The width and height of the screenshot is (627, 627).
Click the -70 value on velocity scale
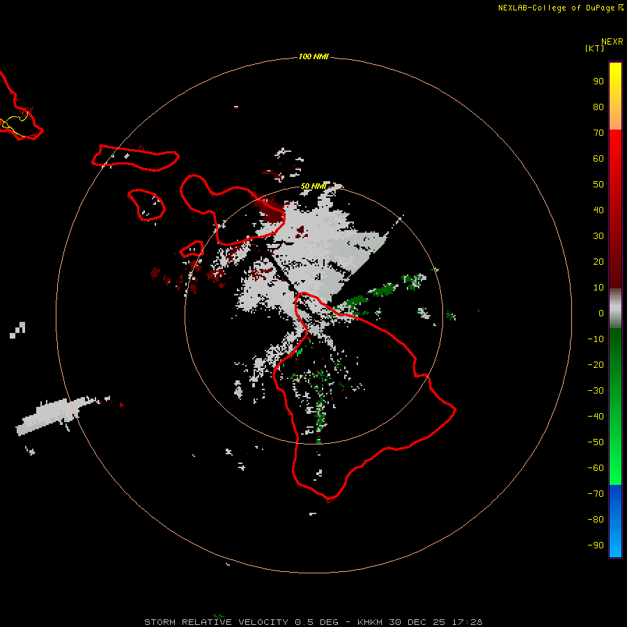[x=596, y=494]
